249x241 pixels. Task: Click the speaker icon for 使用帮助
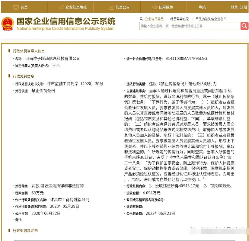click(154, 7)
